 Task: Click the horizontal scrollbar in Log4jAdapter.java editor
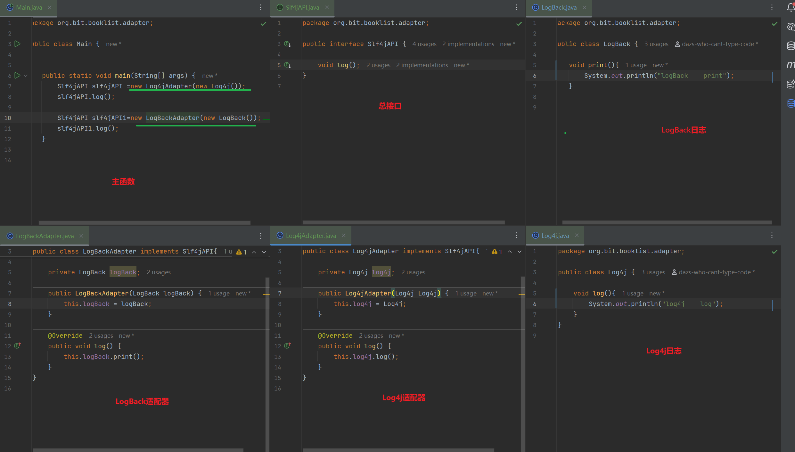(x=398, y=450)
